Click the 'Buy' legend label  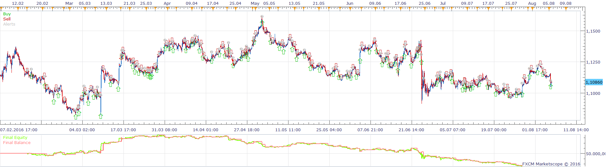coord(7,14)
